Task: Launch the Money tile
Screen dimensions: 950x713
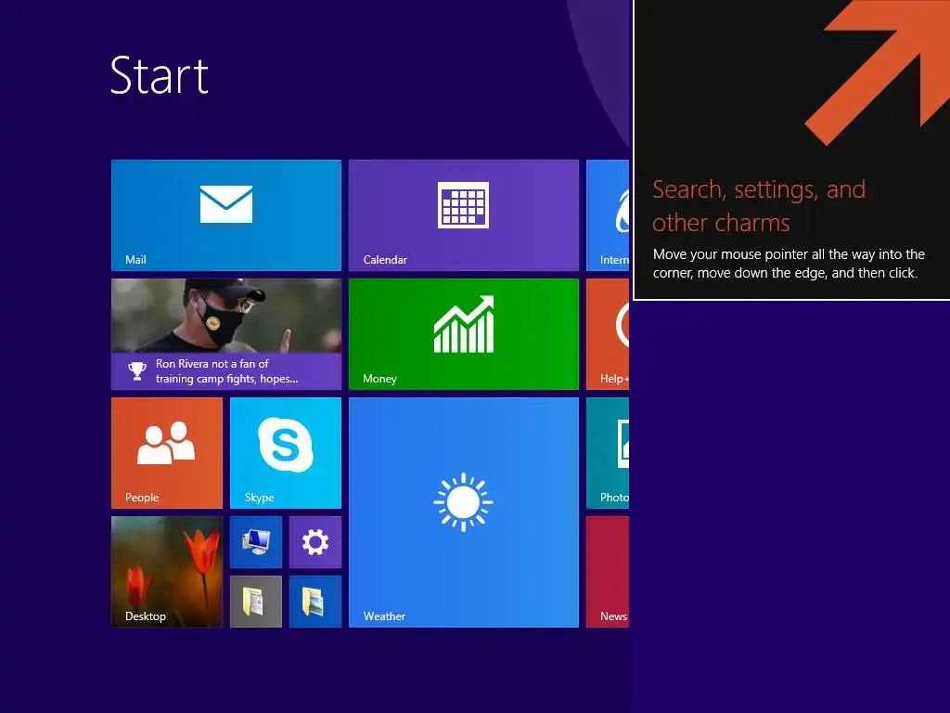Action: tap(464, 334)
